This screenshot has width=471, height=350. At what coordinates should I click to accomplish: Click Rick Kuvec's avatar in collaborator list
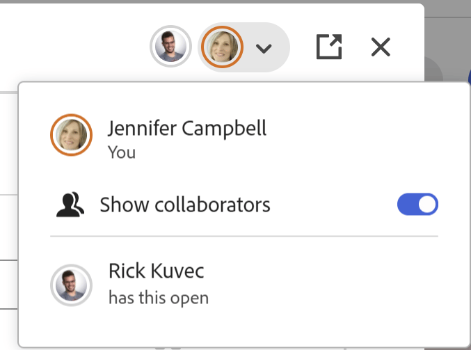pos(71,284)
